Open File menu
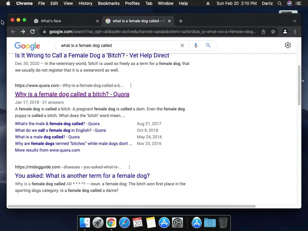 42,3
